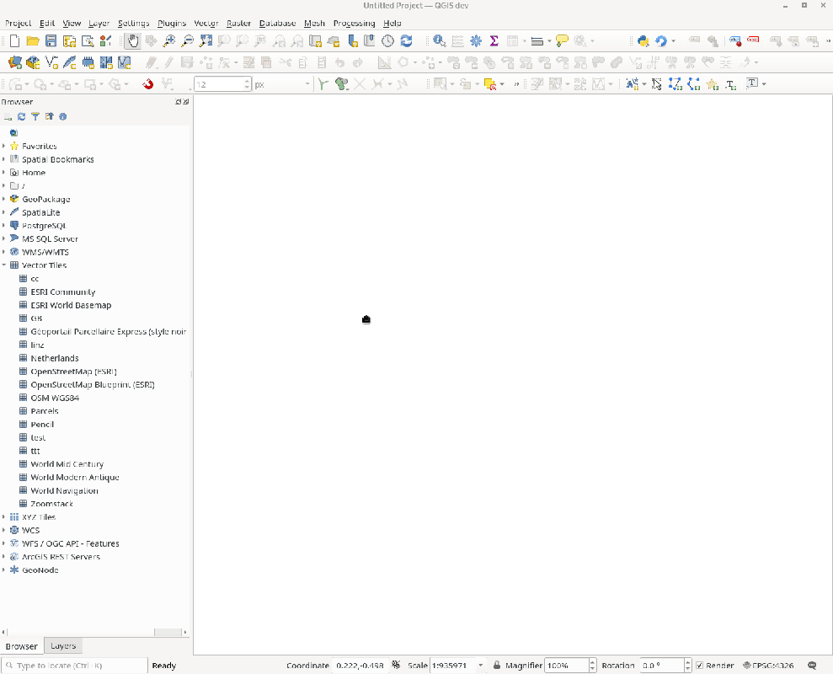Open the Python Console icon
Screen dimensions: 833x674
tap(643, 40)
